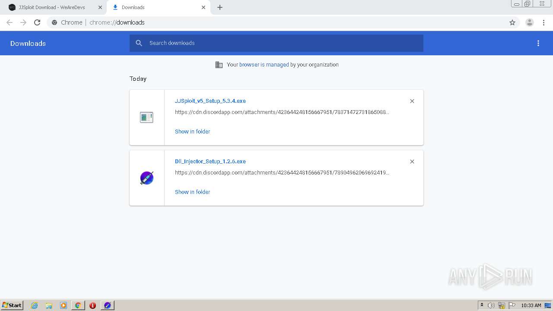The width and height of the screenshot is (553, 311).
Task: Focus the Search downloads field
Action: coord(276,43)
